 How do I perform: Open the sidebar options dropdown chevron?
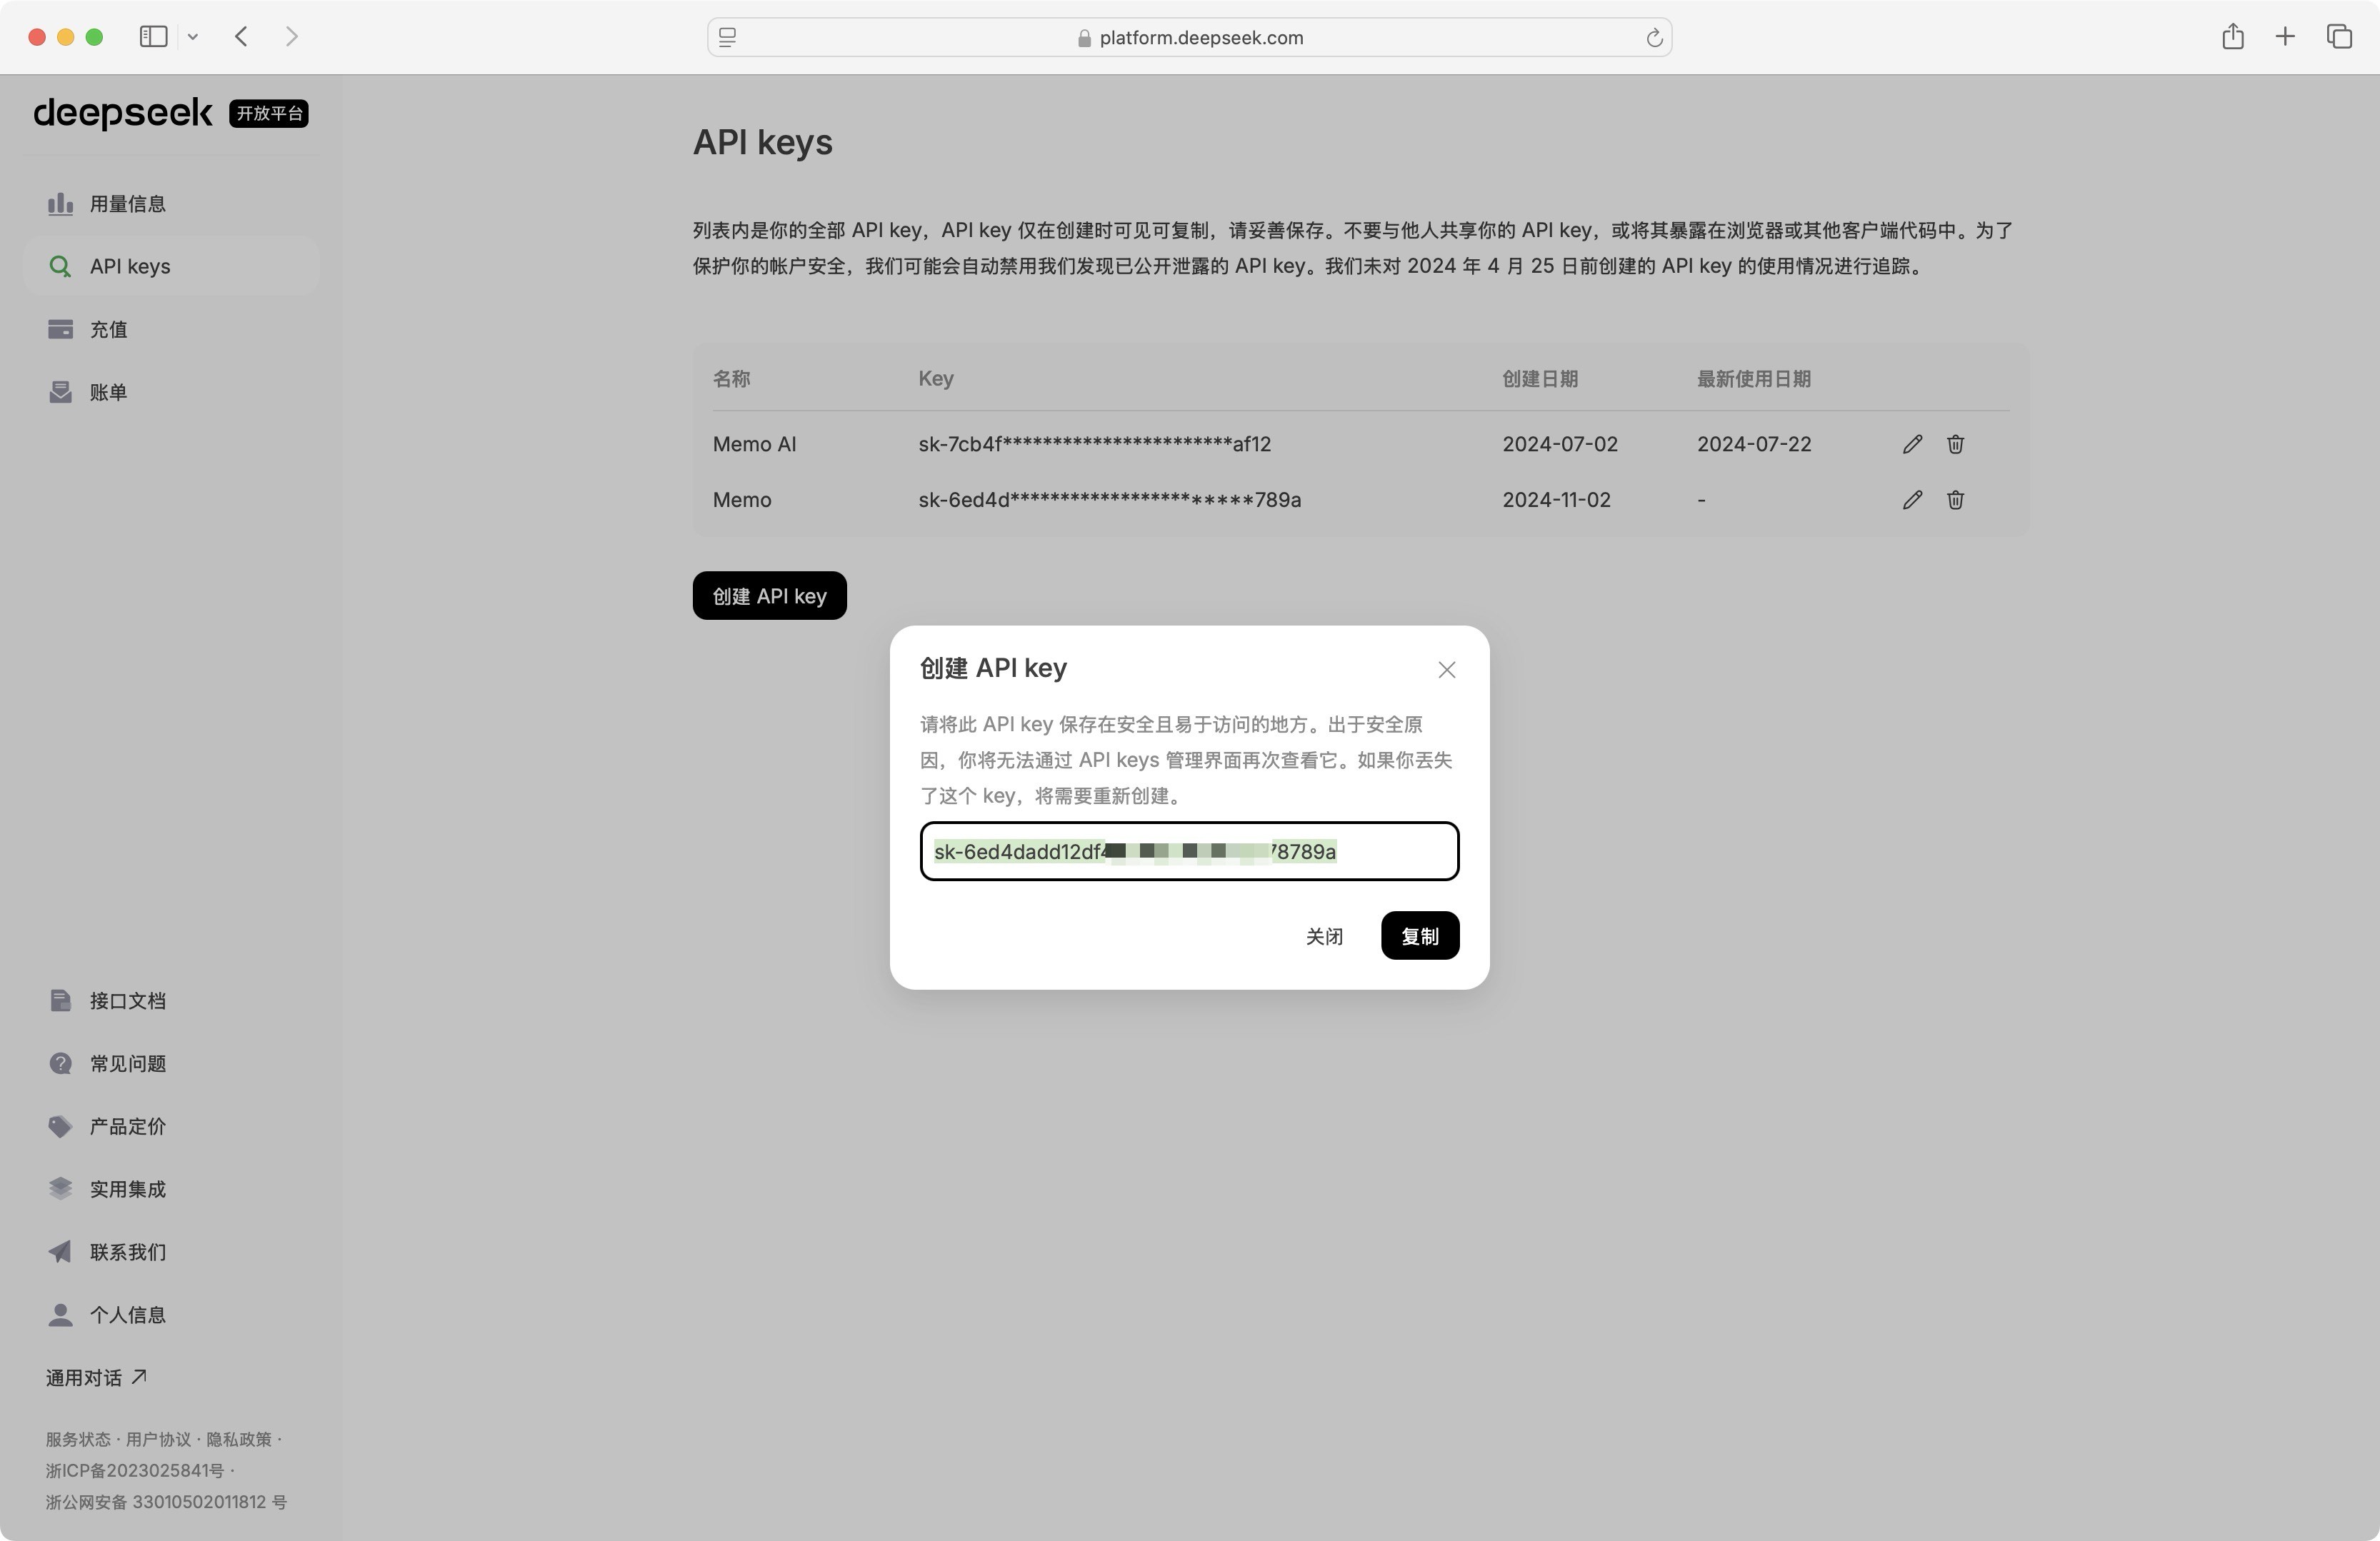193,37
